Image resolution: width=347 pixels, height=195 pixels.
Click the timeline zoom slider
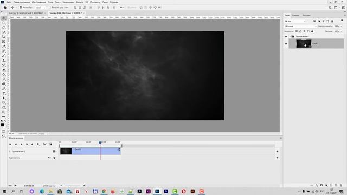[73, 186]
